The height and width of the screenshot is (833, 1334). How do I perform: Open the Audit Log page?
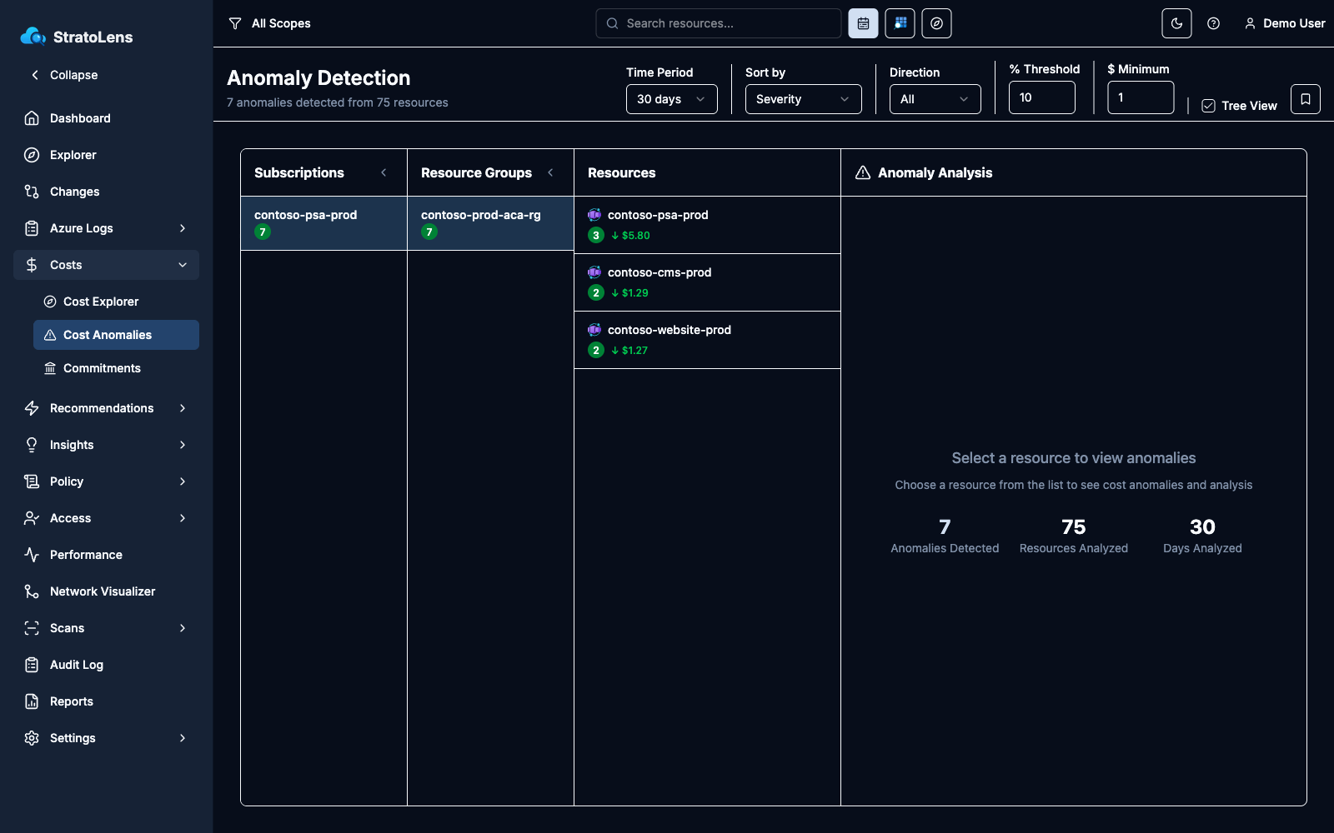(106, 665)
